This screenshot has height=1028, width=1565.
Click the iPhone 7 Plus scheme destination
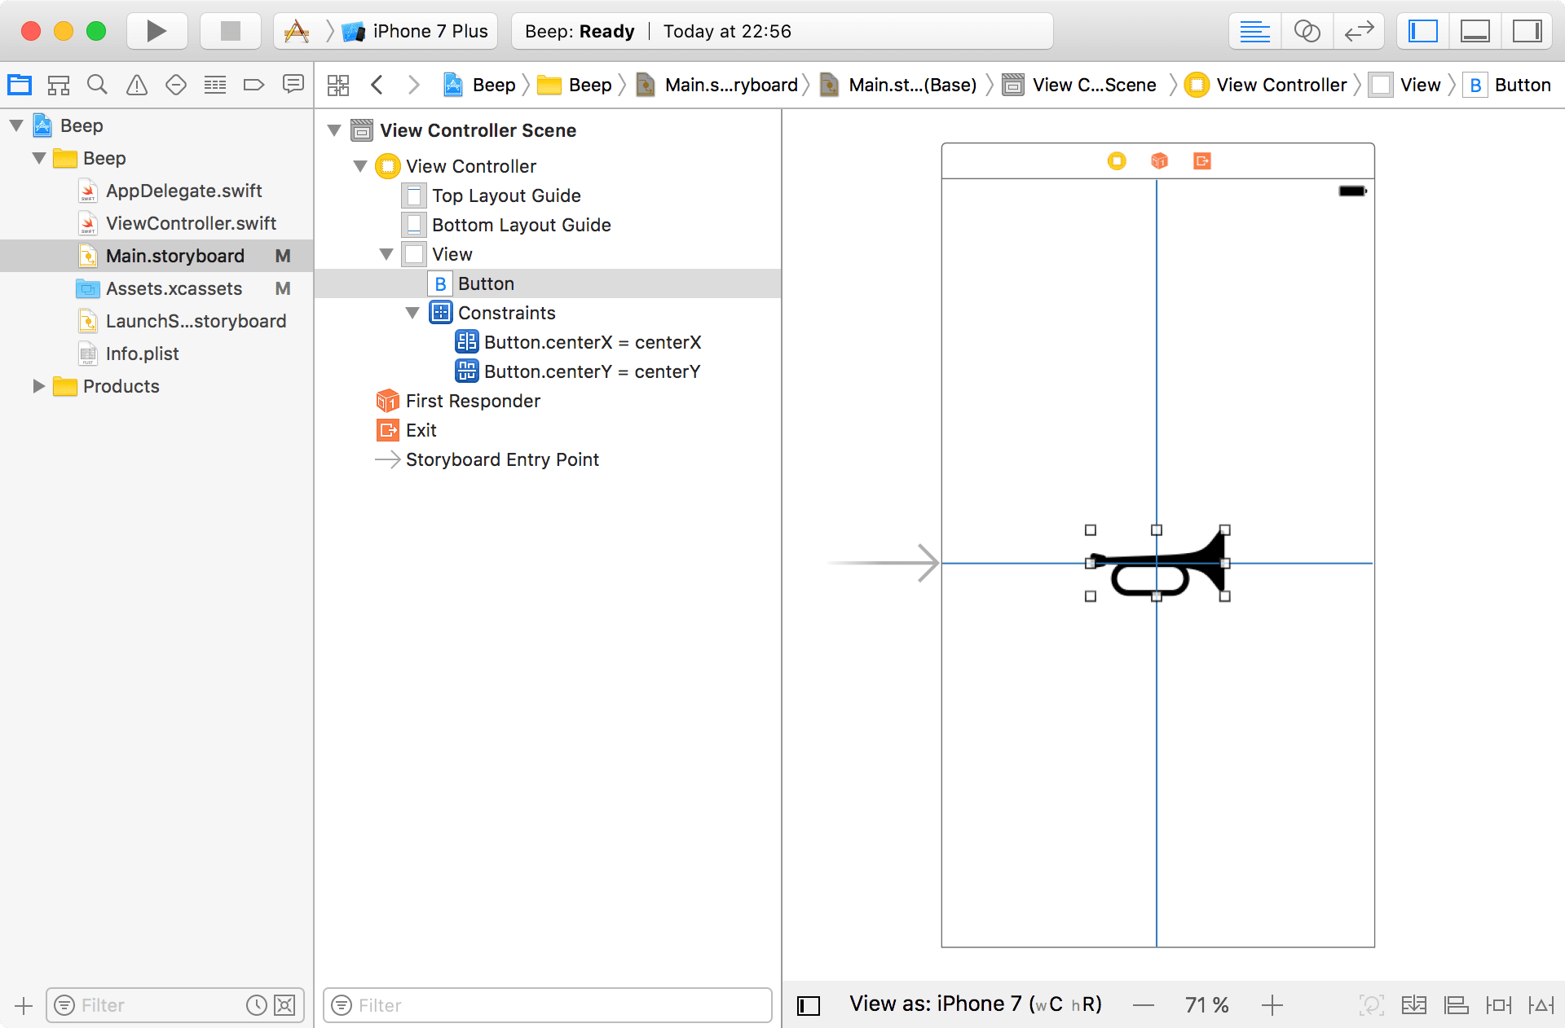pyautogui.click(x=430, y=31)
